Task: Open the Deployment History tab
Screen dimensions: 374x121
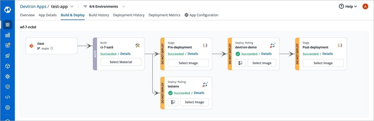Action: pyautogui.click(x=129, y=15)
